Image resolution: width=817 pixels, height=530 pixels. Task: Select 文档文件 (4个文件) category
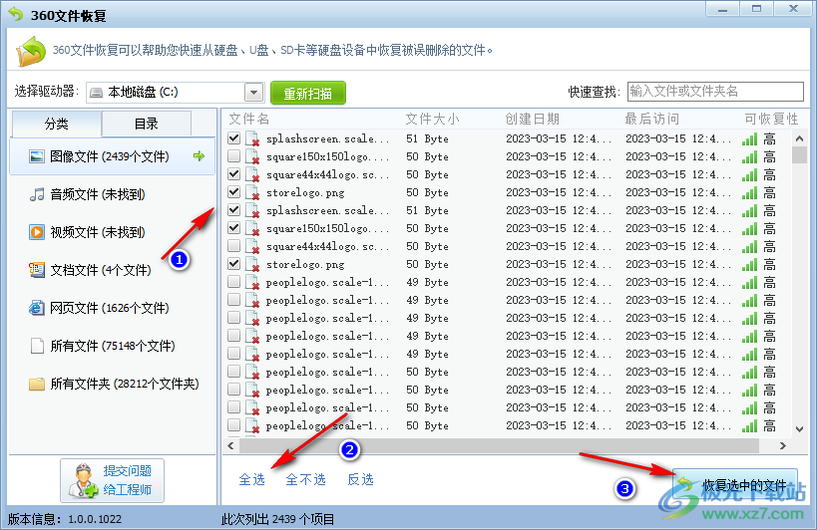coord(112,270)
